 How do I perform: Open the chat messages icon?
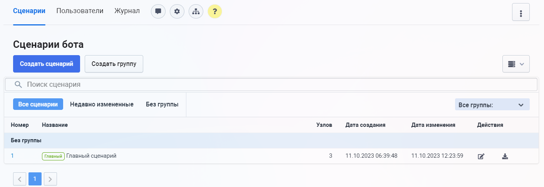point(158,12)
